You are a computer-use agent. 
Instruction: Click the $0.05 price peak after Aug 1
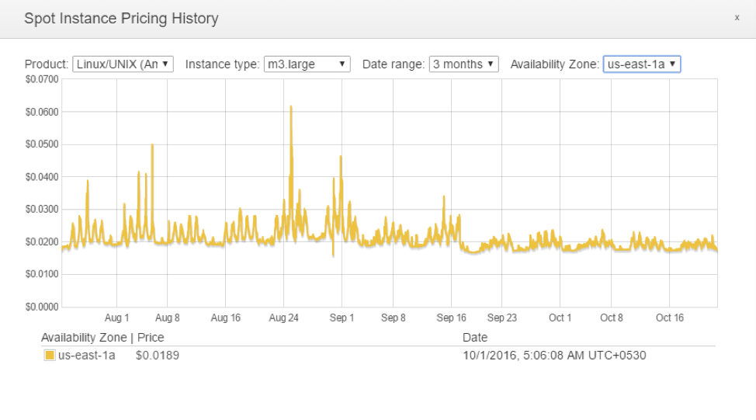pos(152,145)
